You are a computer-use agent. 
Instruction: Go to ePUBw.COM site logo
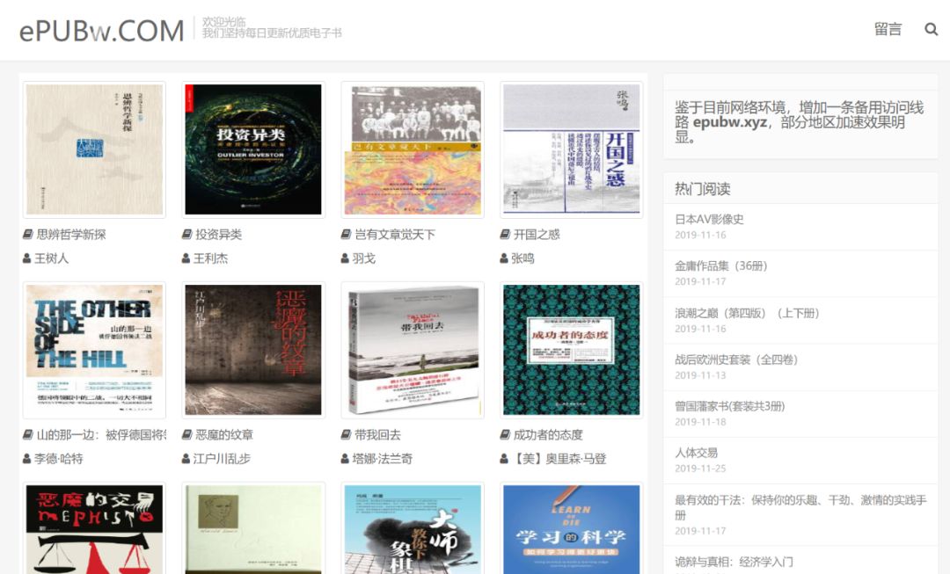102,30
